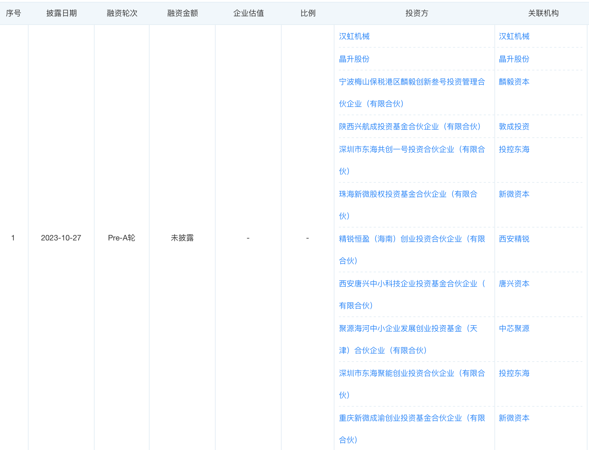Select 深圳市东海共创一号投资合伙企业 link
The height and width of the screenshot is (450, 589).
tap(411, 149)
